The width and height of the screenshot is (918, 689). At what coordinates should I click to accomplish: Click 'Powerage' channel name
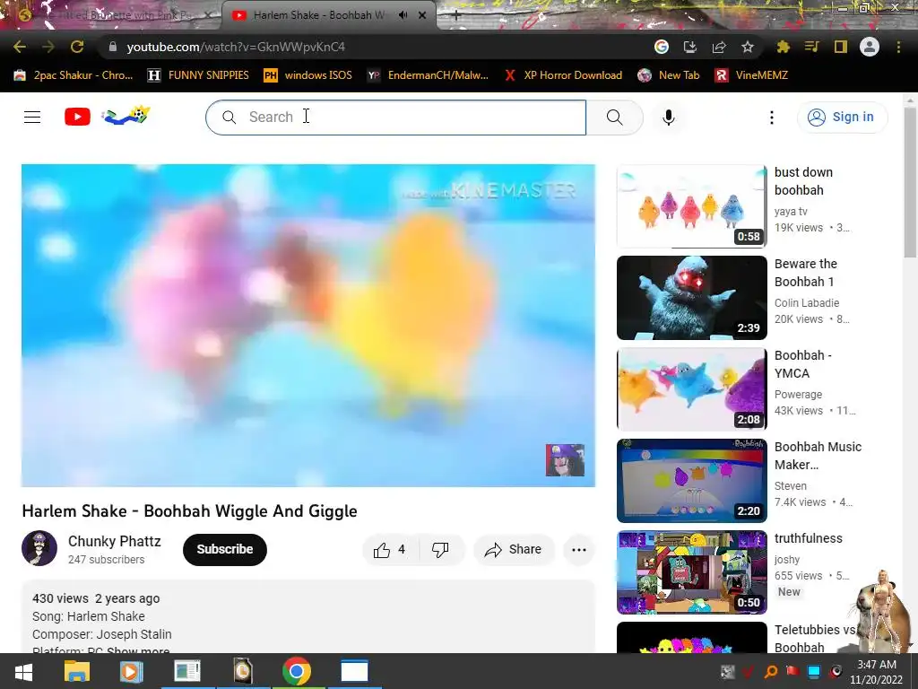798,395
